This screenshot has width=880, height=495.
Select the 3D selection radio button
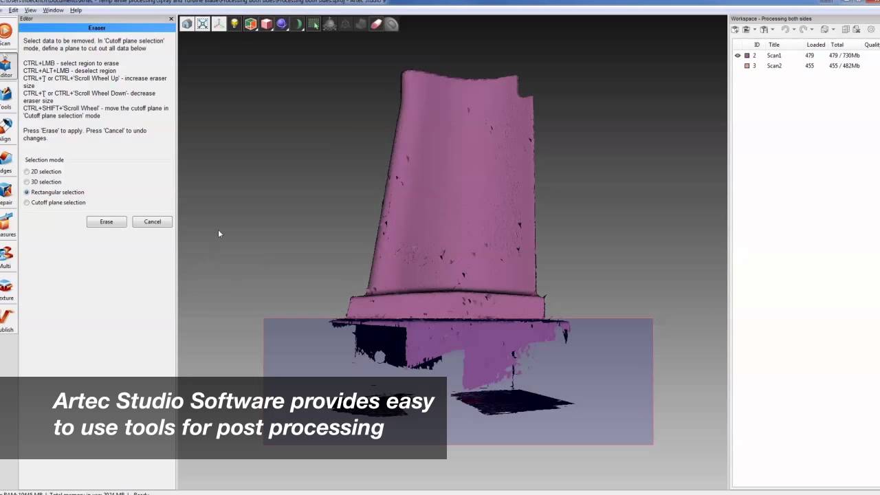[x=27, y=182]
